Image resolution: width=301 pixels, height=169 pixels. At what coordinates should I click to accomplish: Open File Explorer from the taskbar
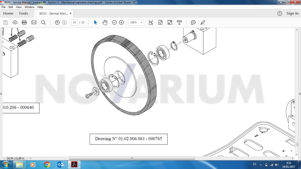pos(20,165)
